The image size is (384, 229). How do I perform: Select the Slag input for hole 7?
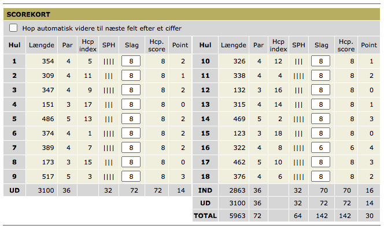[131, 148]
